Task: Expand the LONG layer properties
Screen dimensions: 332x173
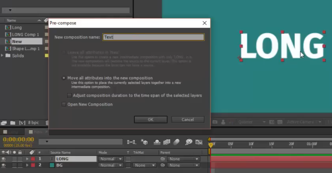Action: [x=27, y=159]
